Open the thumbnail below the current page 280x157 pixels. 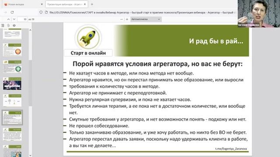tap(12, 134)
